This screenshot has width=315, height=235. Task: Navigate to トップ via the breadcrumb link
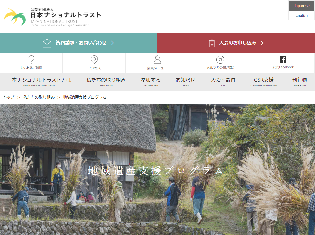[x=9, y=97]
